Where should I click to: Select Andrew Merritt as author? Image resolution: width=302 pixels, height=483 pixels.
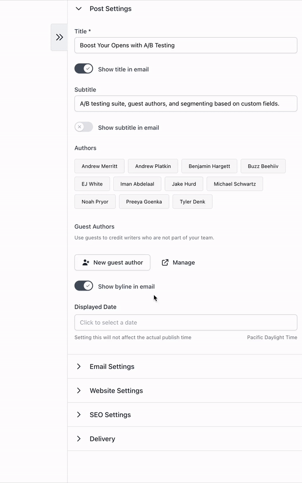coord(99,166)
